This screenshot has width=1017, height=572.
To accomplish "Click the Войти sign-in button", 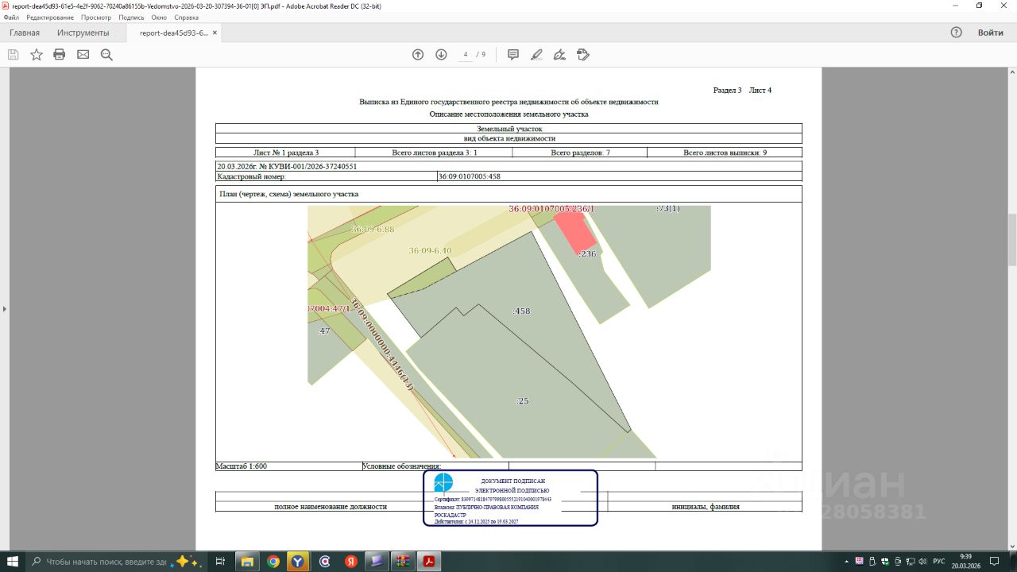I will pos(990,33).
